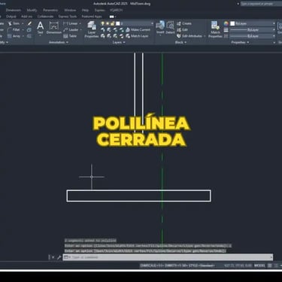Screen dimensions: 282x282
Task: Open the Express menu
Action: pyautogui.click(x=100, y=11)
